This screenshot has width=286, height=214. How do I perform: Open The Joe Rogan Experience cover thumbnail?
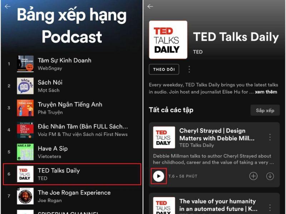[25, 196]
